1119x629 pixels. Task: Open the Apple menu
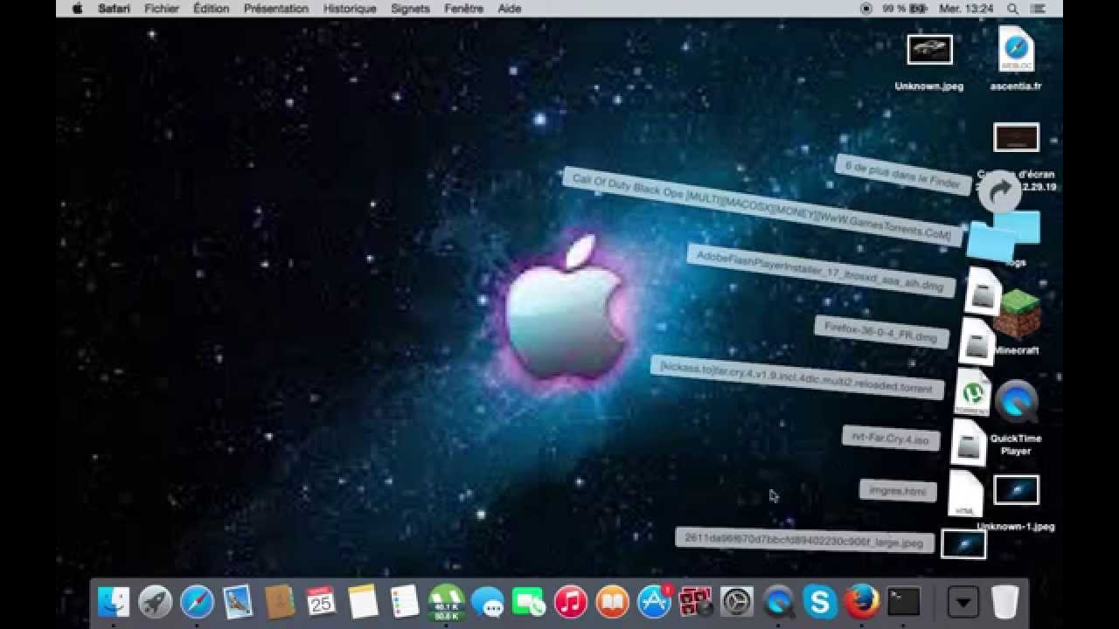coord(77,9)
